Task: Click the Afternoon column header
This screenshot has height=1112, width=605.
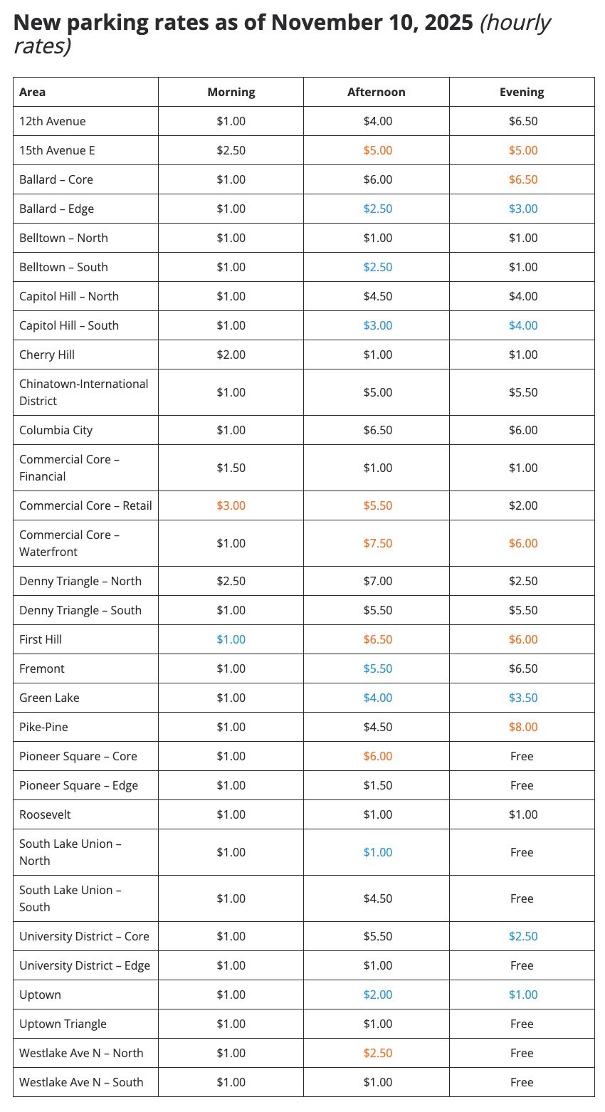Action: (377, 92)
